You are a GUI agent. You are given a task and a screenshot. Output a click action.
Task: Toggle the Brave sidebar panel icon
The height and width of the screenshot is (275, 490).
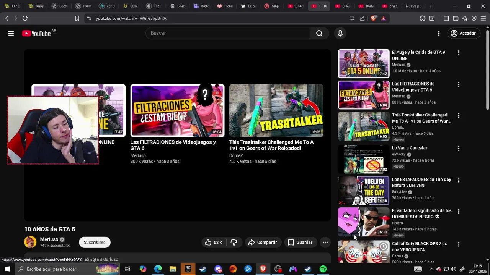pos(446,18)
